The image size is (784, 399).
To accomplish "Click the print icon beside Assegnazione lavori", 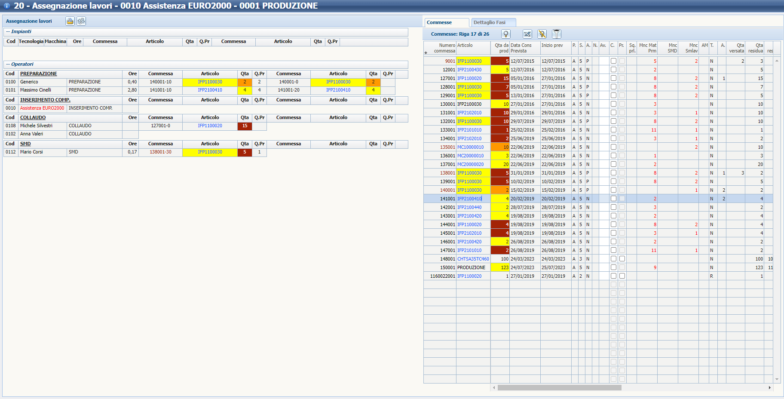I will tap(70, 21).
